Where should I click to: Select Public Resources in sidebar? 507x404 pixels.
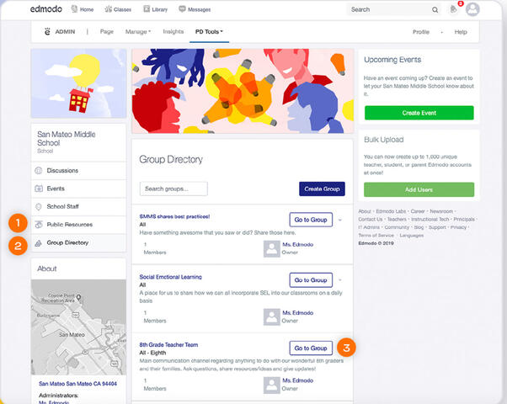[x=69, y=225]
